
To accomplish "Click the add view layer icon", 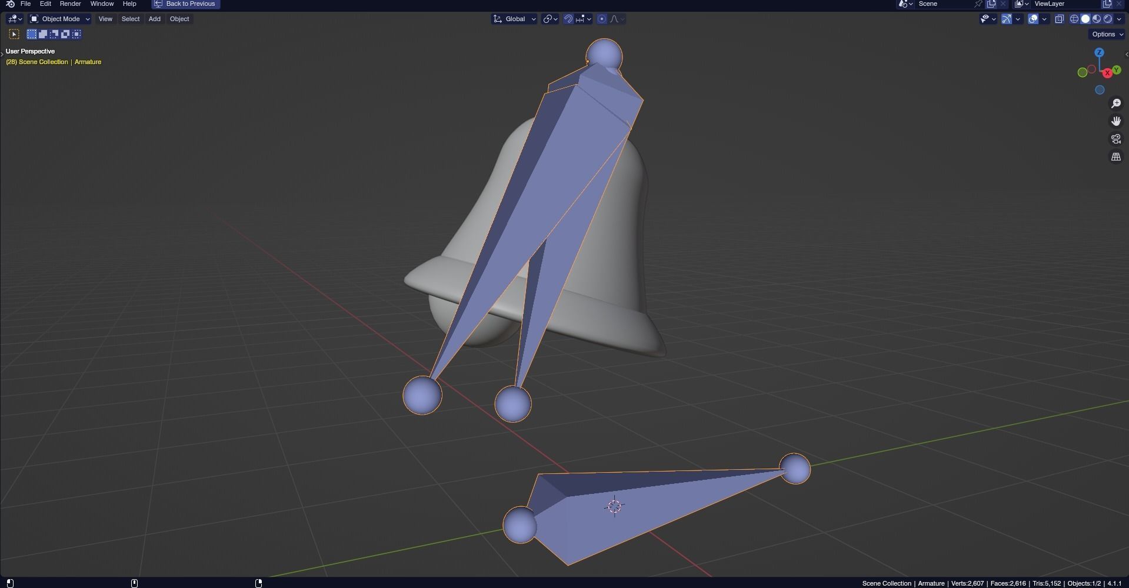I will [1107, 4].
